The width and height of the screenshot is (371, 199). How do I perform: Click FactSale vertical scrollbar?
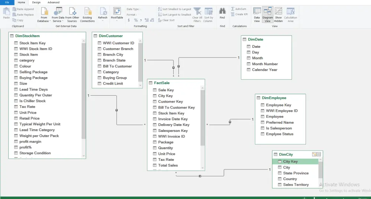[x=203, y=118]
